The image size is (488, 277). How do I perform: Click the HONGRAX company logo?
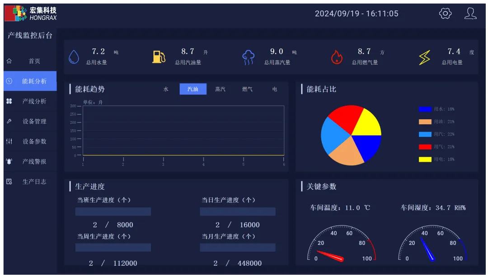(x=31, y=14)
